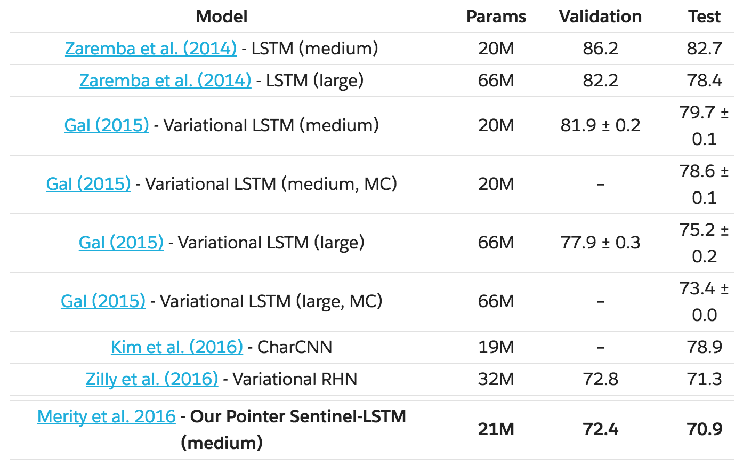
Task: Click the Params column header
Action: tap(496, 17)
